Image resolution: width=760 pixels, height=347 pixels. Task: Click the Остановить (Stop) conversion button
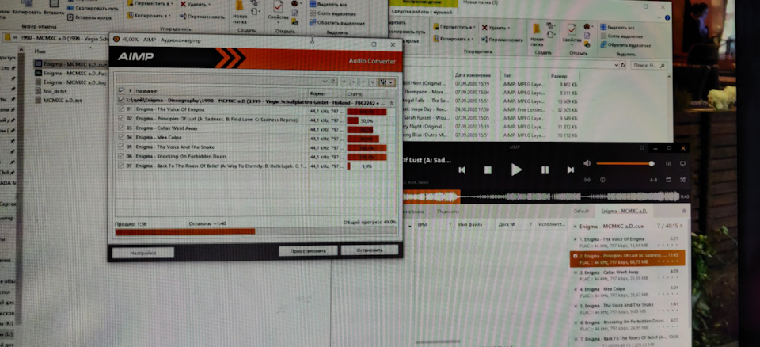370,250
